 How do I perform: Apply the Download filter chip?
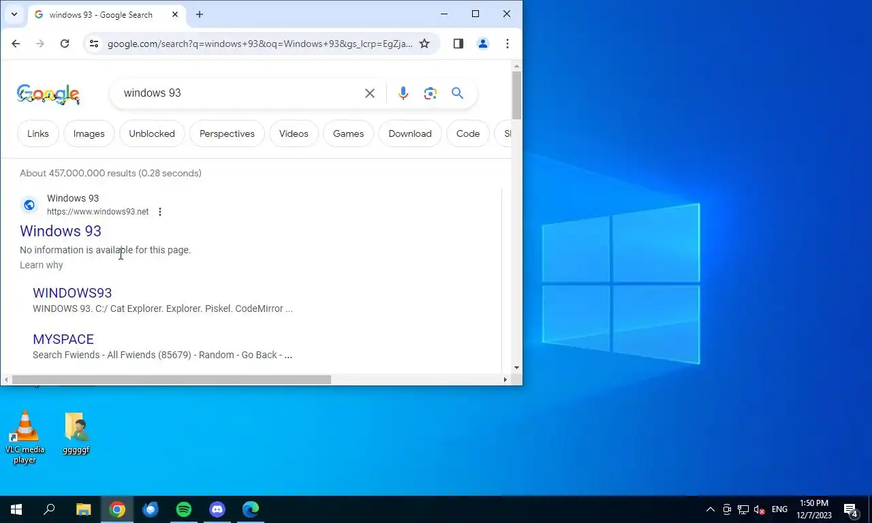tap(410, 133)
